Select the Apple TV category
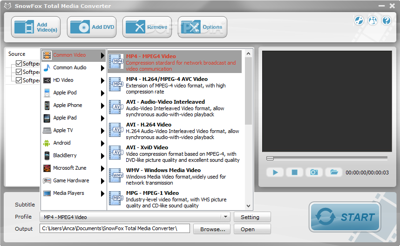The width and height of the screenshot is (400, 246). point(74,130)
